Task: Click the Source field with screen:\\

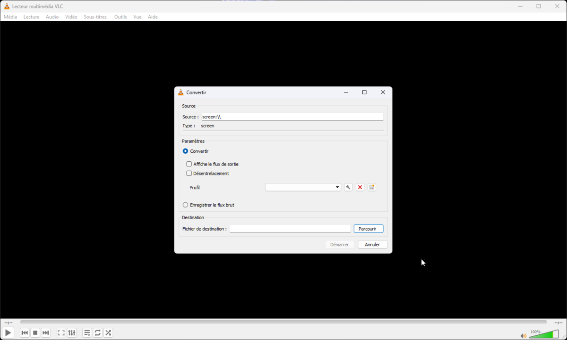Action: click(292, 116)
